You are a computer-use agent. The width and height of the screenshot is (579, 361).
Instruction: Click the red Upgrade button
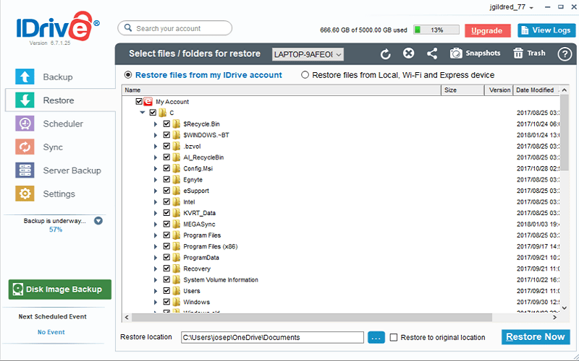[487, 30]
